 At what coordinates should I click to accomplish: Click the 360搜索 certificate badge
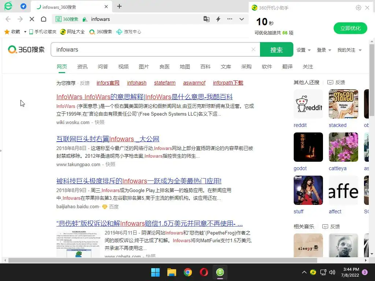click(x=67, y=19)
